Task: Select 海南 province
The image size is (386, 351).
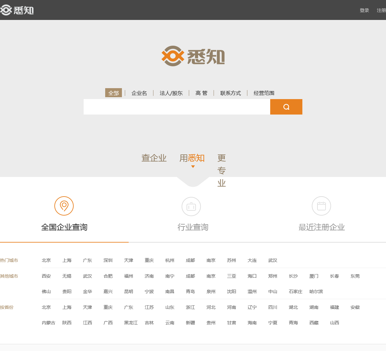Action: (252, 323)
